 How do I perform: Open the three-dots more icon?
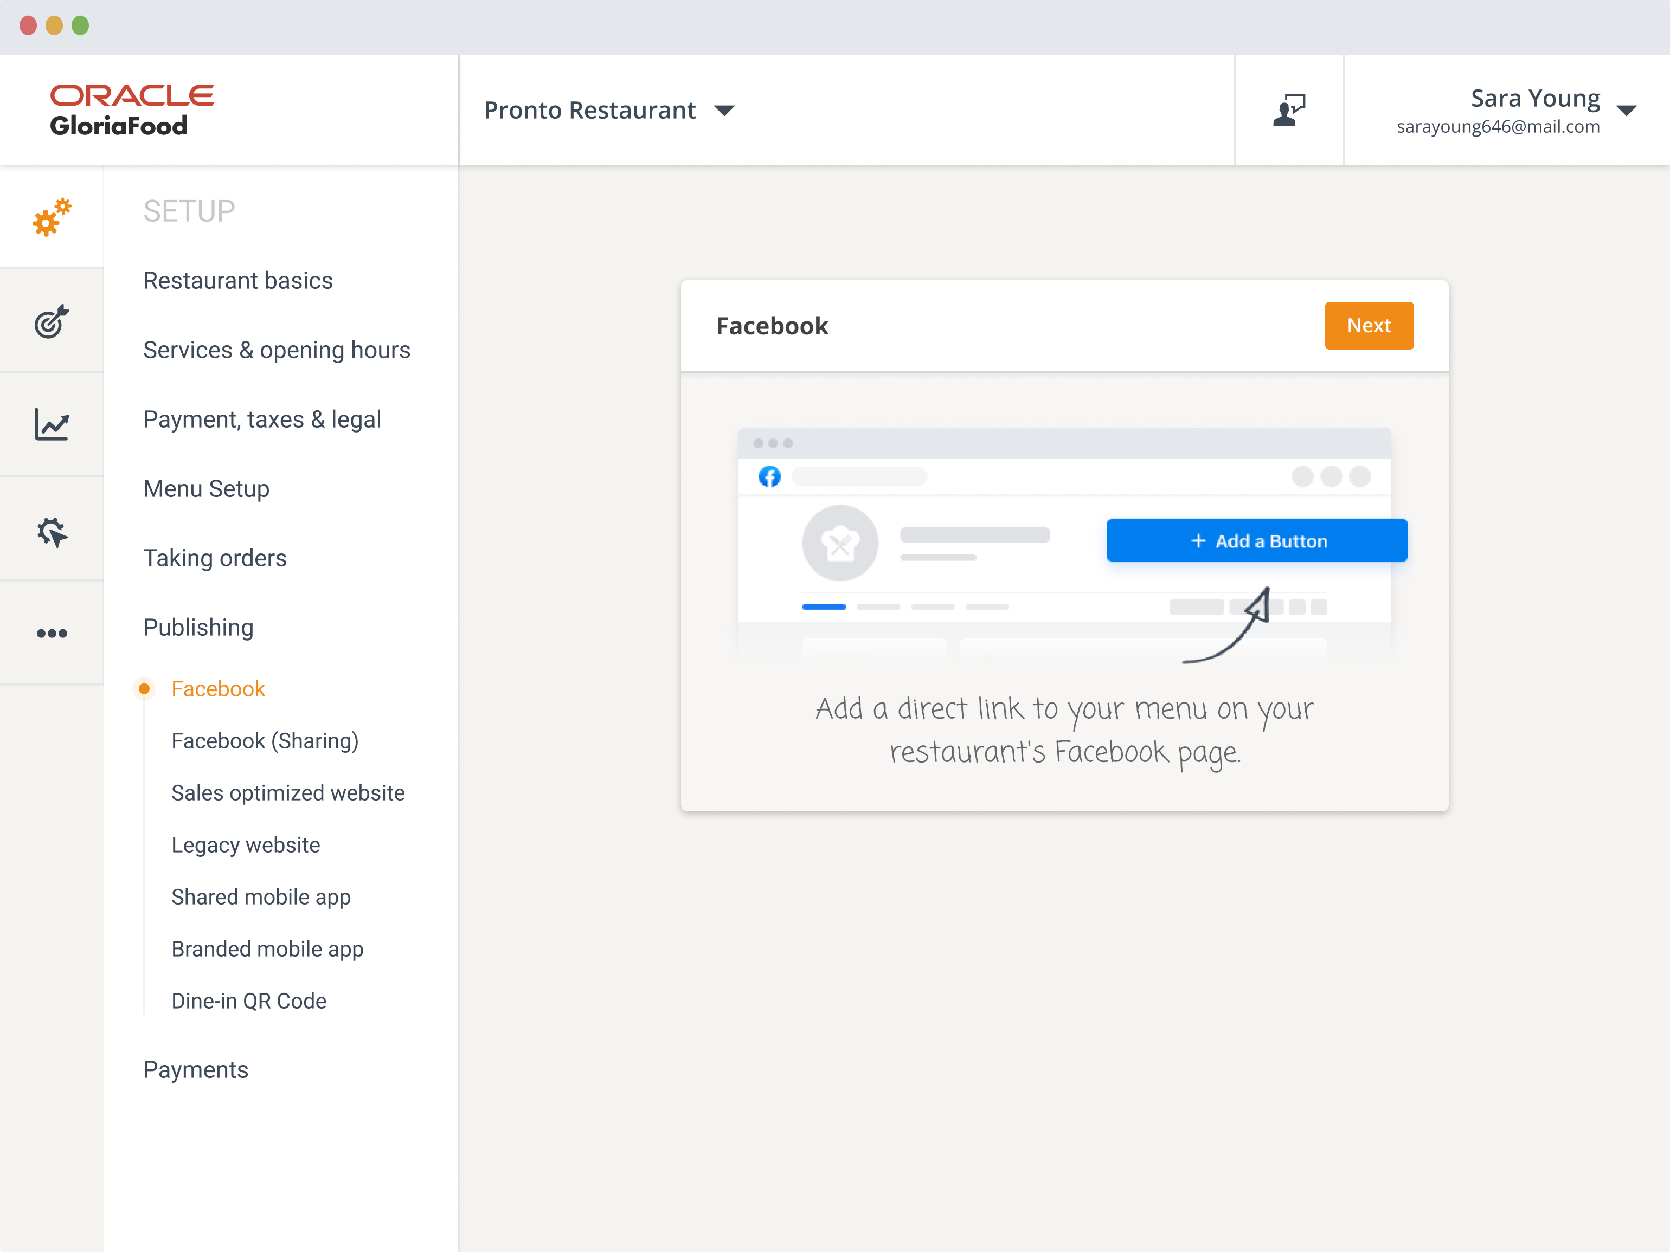click(x=52, y=633)
